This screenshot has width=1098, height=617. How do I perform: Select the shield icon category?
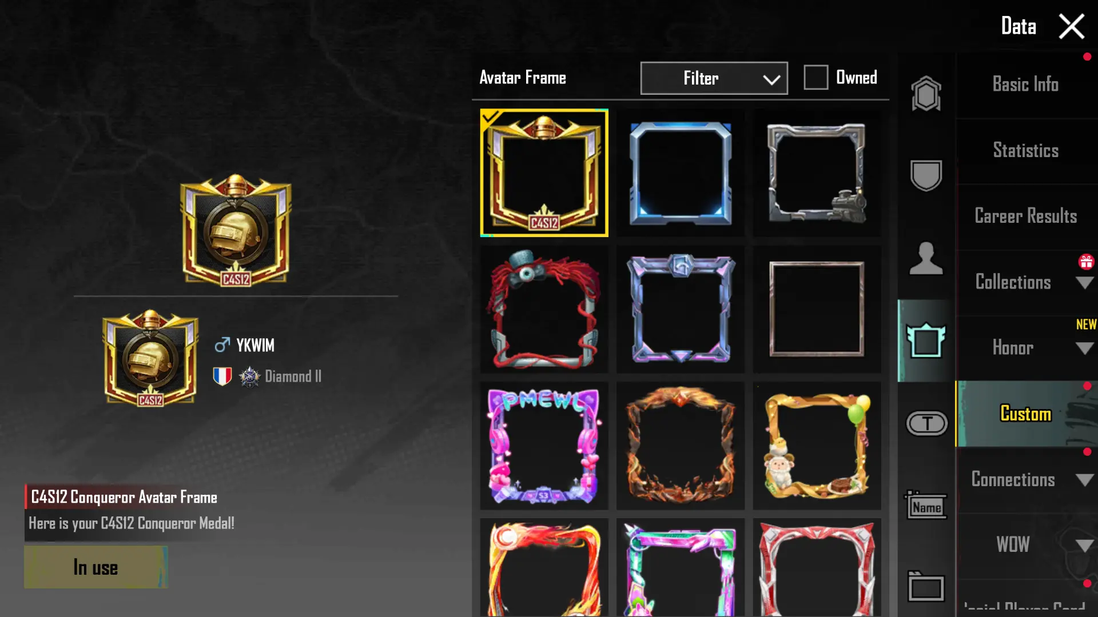[x=926, y=175]
